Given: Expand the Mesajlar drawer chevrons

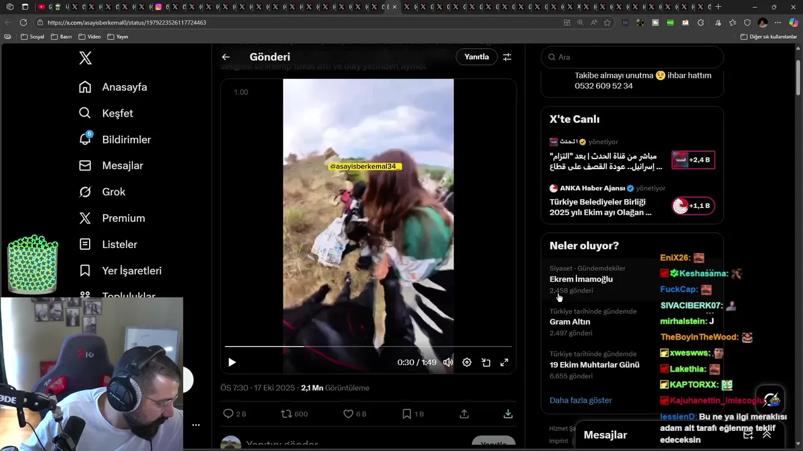Looking at the screenshot, I should (767, 435).
